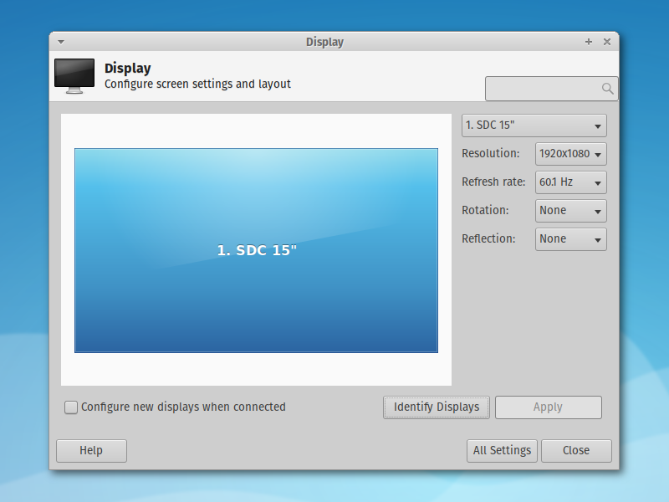Open the Resolution dropdown set to 1920x1080
This screenshot has width=669, height=502.
coord(571,154)
